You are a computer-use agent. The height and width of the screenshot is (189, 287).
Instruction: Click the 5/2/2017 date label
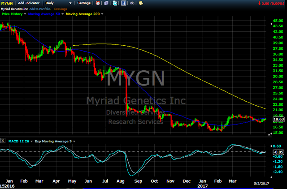pyautogui.click(x=261, y=183)
